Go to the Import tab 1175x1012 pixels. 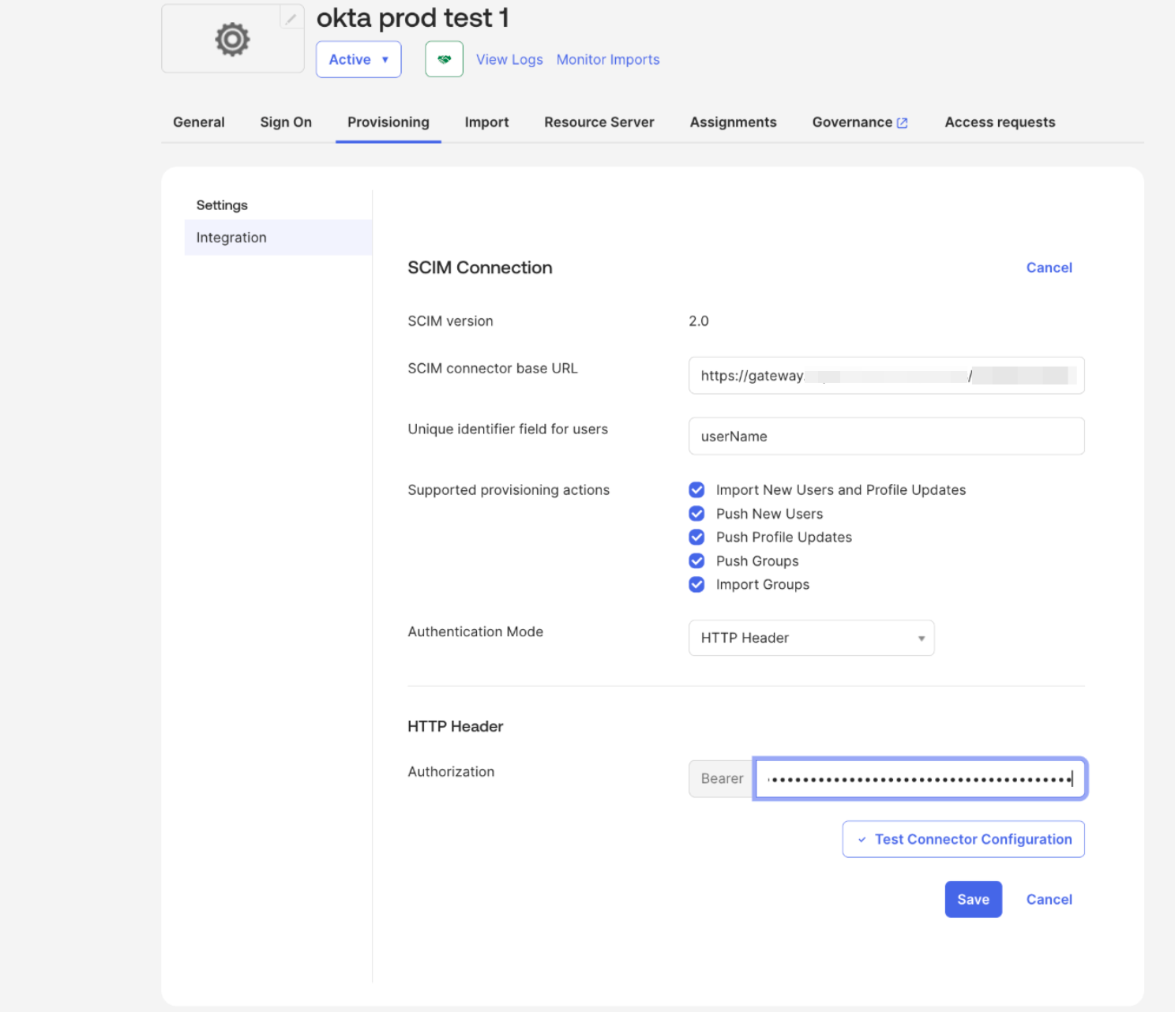point(486,122)
